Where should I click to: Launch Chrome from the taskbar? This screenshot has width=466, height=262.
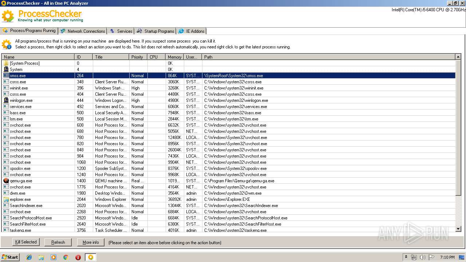pyautogui.click(x=66, y=257)
